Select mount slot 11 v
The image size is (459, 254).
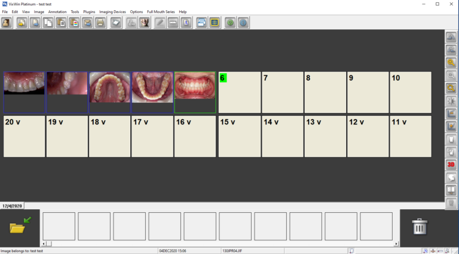pyautogui.click(x=411, y=136)
